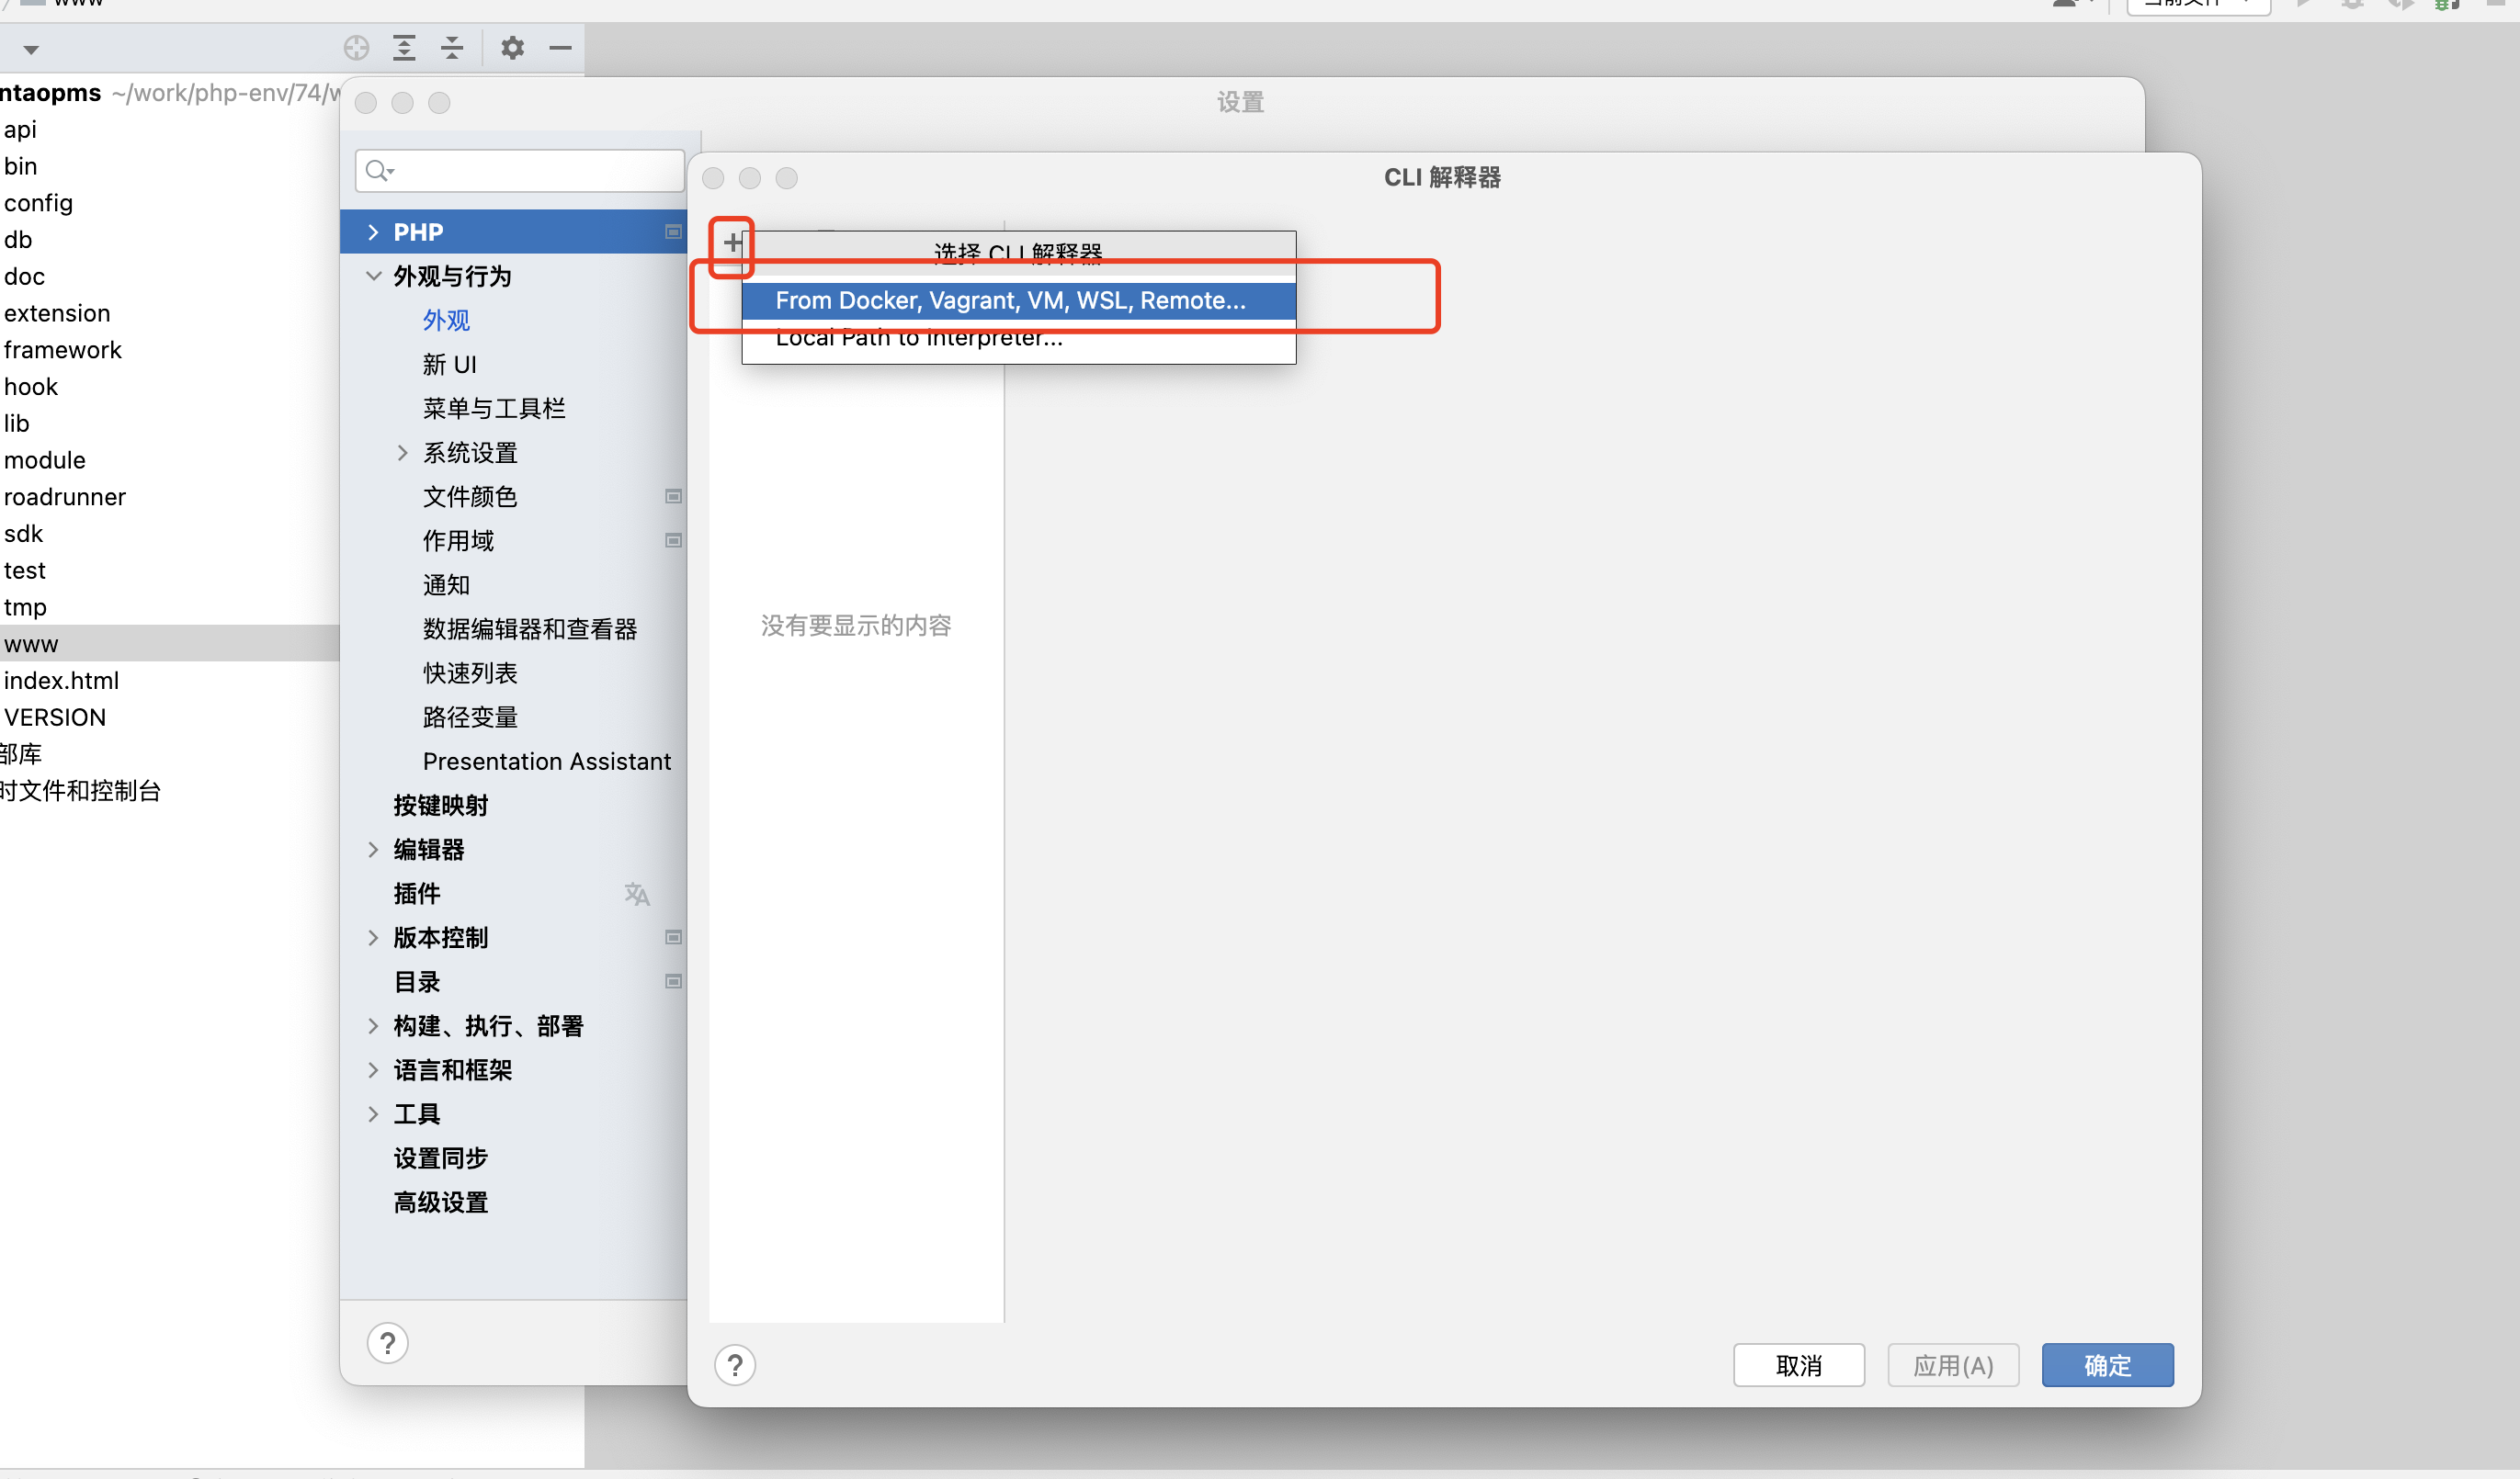2520x1479 pixels.
Task: Expand the 版本控制 section
Action: click(373, 937)
